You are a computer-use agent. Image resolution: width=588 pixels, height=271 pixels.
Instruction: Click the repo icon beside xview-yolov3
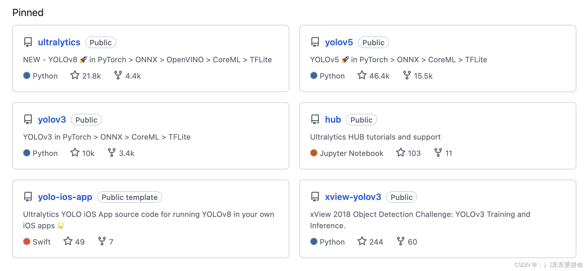315,197
